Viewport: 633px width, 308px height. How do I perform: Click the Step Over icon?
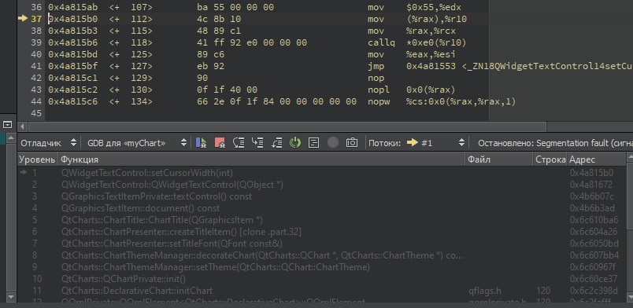(x=239, y=142)
